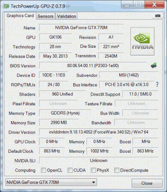Click the Bus Interface question mark
The image size is (167, 192).
coord(157,84)
